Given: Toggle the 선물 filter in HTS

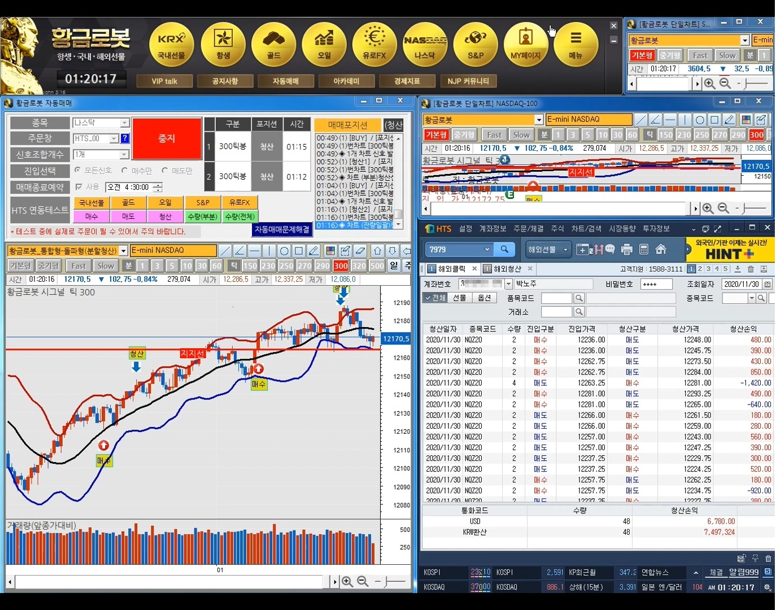Looking at the screenshot, I should click(460, 298).
